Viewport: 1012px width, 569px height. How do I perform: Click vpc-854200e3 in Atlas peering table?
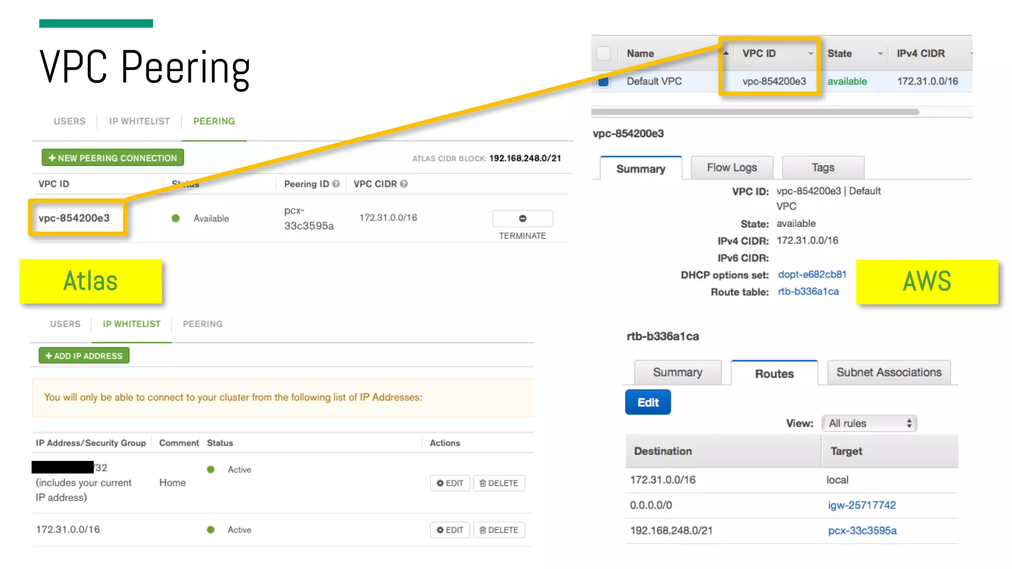point(74,218)
